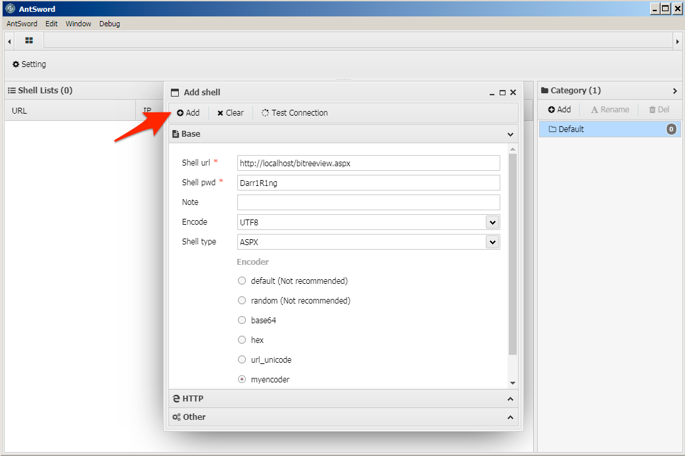The image size is (685, 456).
Task: Click the Category folder icon
Action: [545, 91]
